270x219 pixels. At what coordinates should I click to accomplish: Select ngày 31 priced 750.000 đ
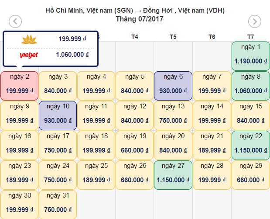[x=58, y=203]
